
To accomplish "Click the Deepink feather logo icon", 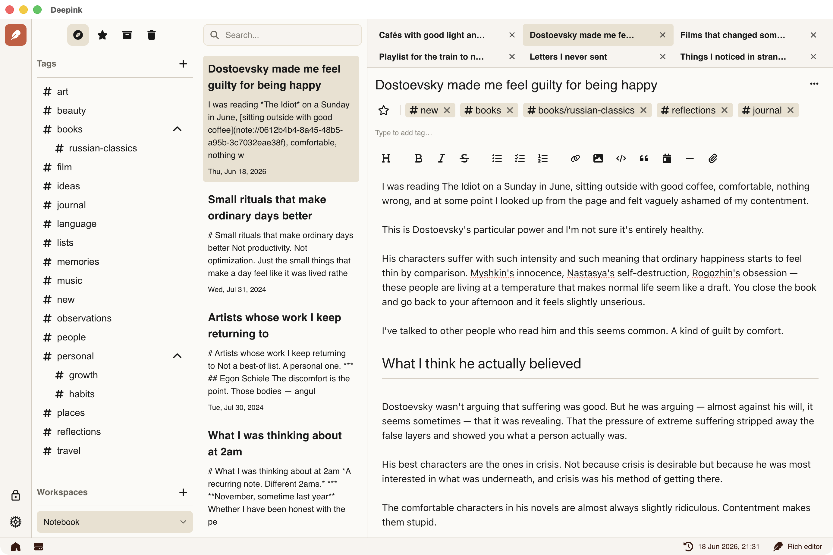I will tap(16, 35).
